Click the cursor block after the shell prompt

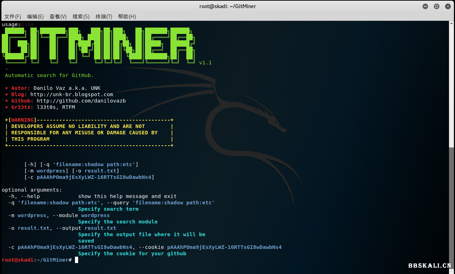click(x=76, y=260)
